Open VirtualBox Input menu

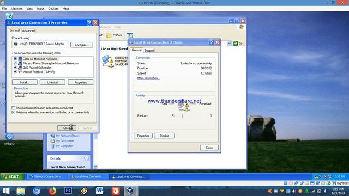(40, 9)
